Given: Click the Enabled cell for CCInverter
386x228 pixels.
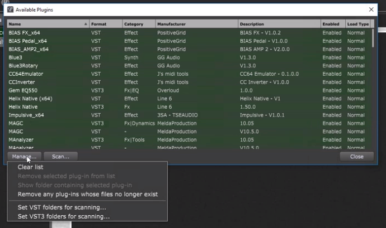Looking at the screenshot, I should coord(332,82).
